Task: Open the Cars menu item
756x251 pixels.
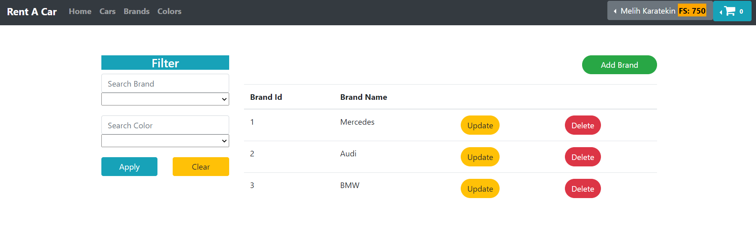Action: click(107, 12)
